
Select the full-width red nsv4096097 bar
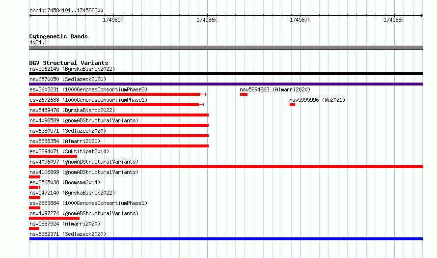point(226,167)
